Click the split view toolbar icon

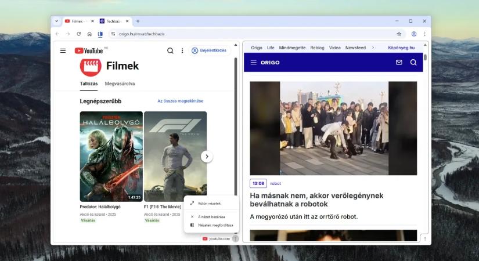tap(100, 34)
